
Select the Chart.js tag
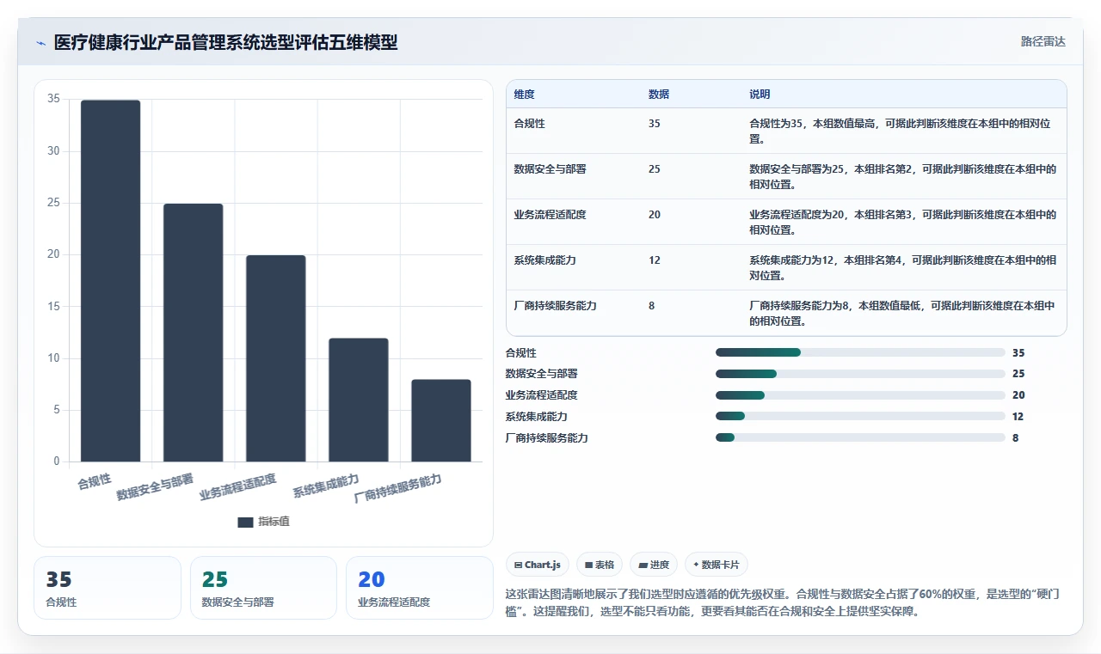point(538,565)
